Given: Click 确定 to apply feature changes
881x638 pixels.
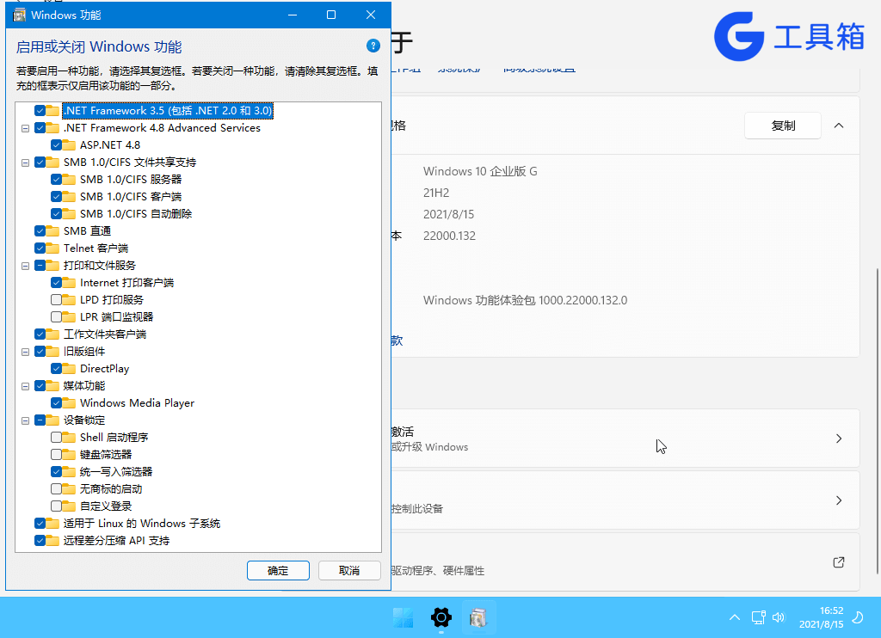Looking at the screenshot, I should point(278,571).
